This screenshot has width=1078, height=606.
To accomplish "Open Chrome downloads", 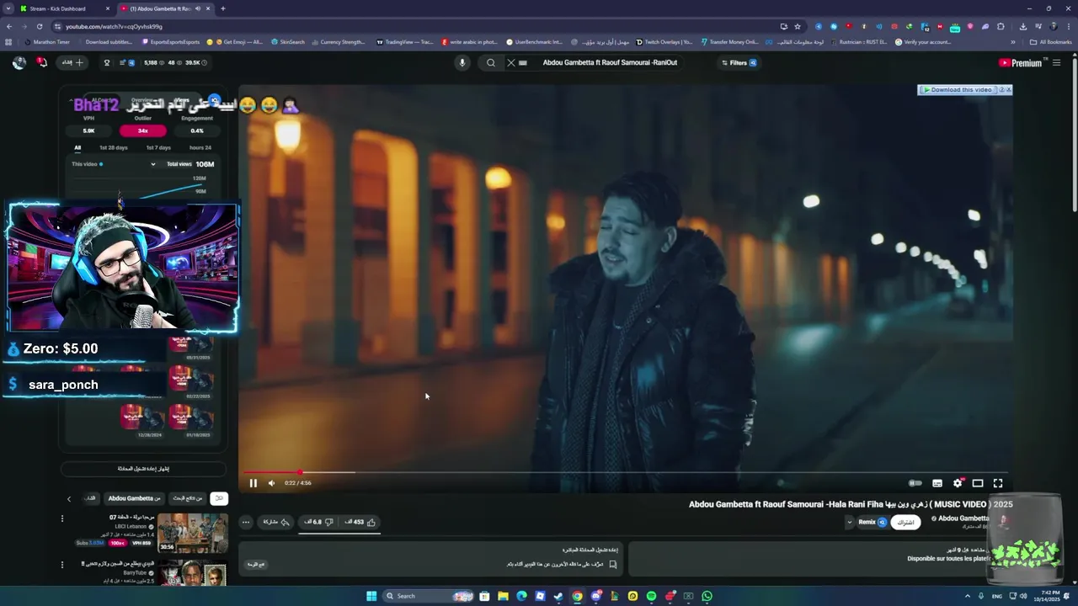I will [x=1022, y=26].
